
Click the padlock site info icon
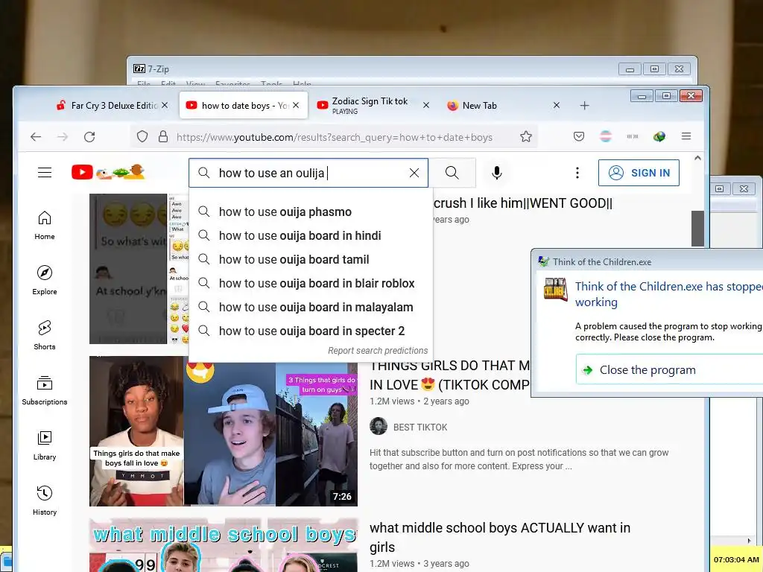(163, 137)
